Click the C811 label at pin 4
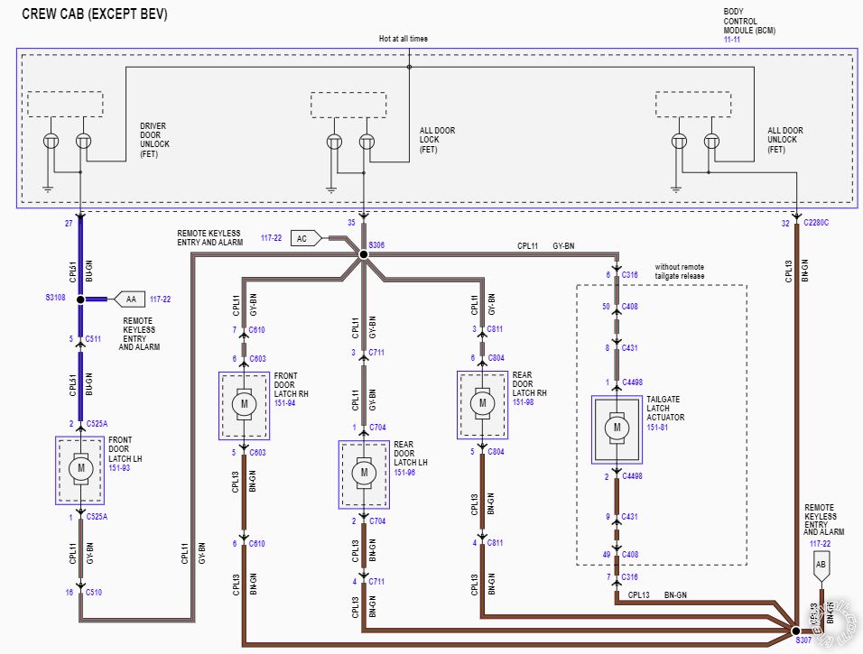 pos(495,543)
